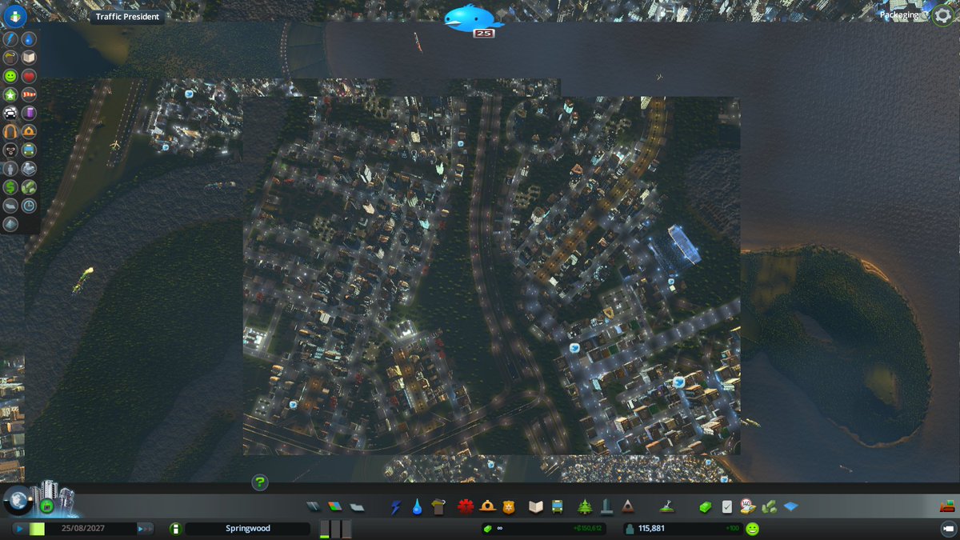960x540 pixels.
Task: Open the Fire Department build menu
Action: pyautogui.click(x=488, y=506)
